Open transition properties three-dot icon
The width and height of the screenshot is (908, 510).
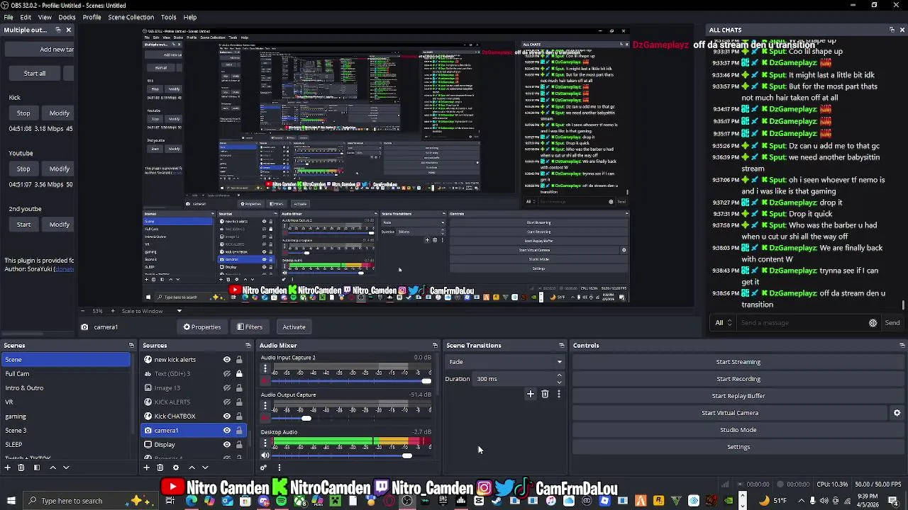pos(558,394)
